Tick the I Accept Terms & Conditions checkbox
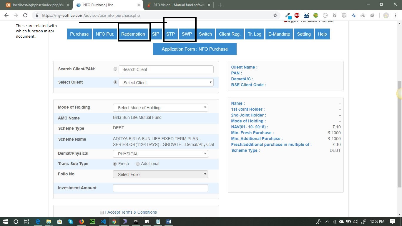This screenshot has height=226, width=402. (x=102, y=212)
